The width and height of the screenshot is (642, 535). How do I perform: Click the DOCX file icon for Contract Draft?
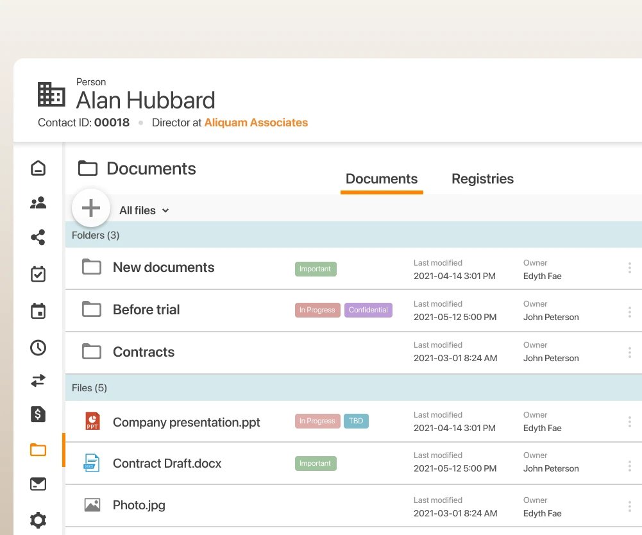point(92,463)
